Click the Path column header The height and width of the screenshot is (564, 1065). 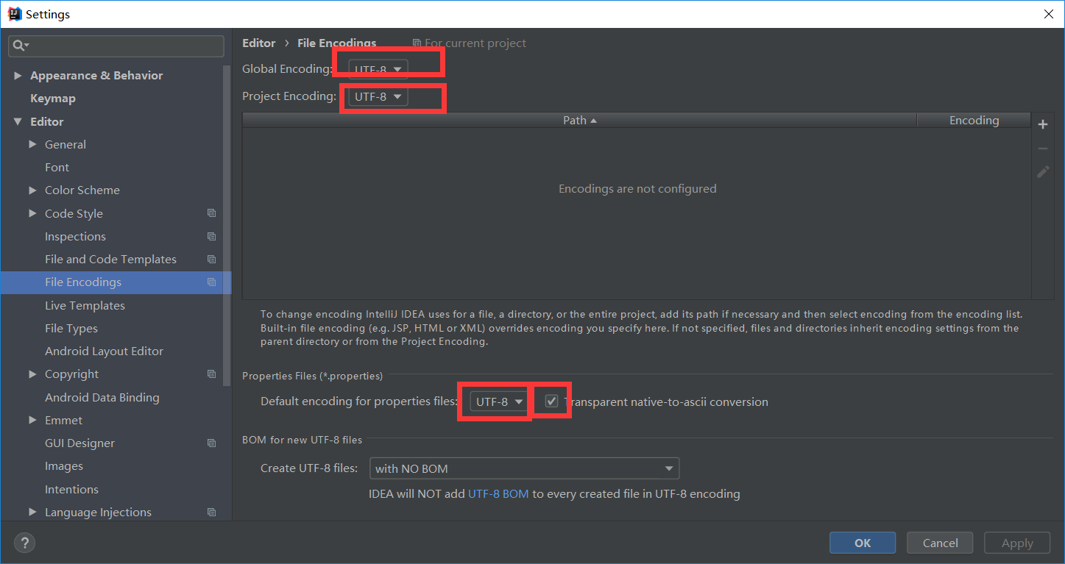[579, 121]
